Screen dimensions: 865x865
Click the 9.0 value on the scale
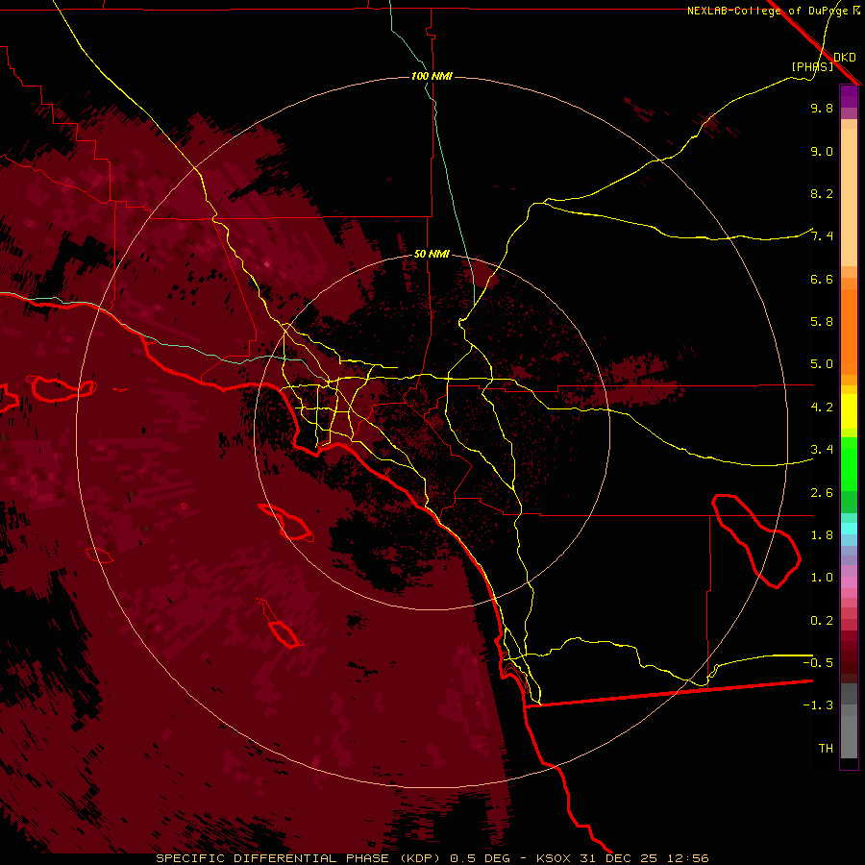[822, 151]
